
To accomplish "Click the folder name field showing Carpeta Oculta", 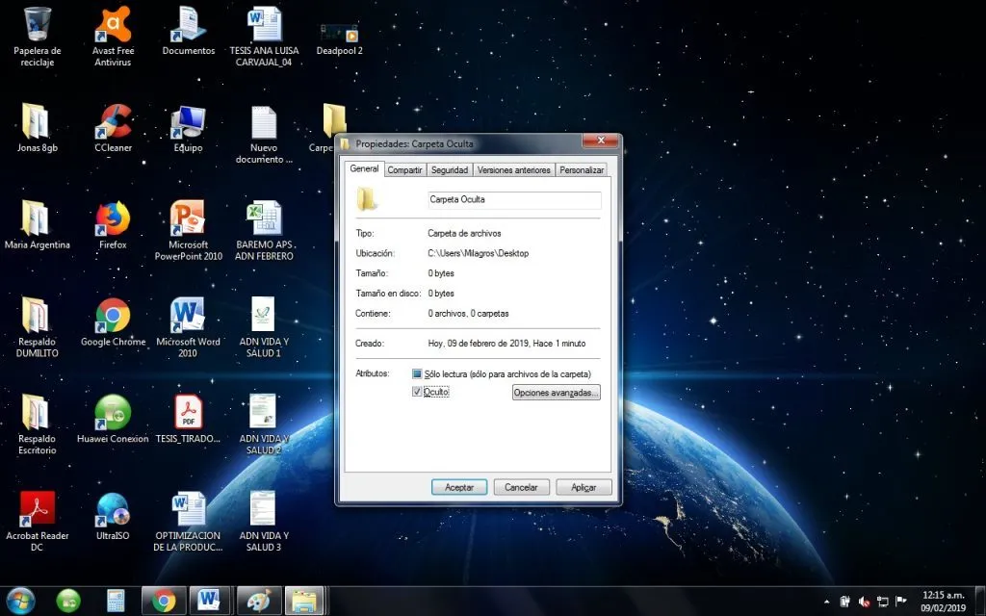I will [513, 200].
